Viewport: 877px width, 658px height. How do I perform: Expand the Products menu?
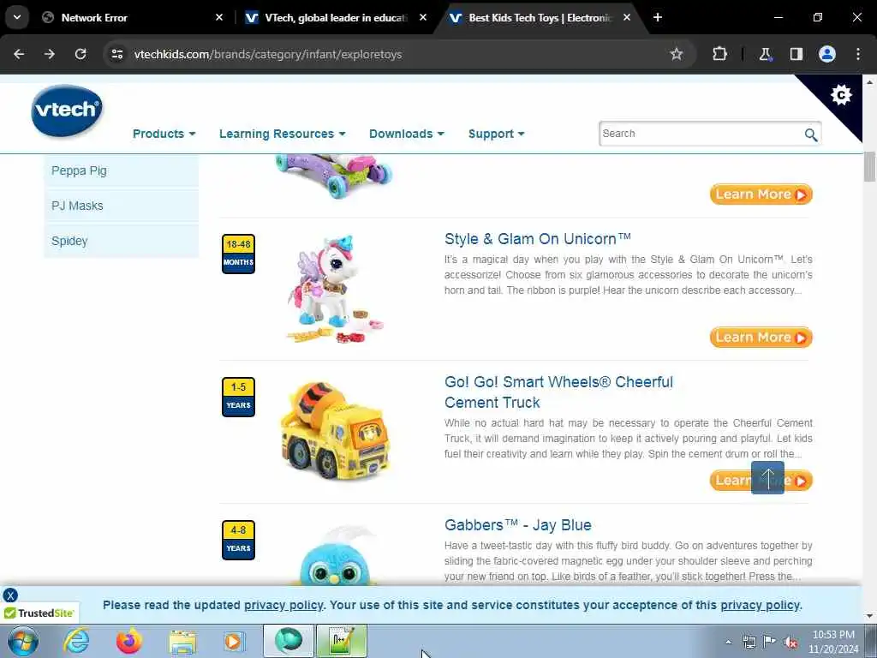(164, 134)
